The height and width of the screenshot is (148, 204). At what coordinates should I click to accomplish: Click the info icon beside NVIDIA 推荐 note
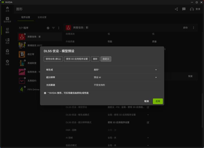point(45,93)
